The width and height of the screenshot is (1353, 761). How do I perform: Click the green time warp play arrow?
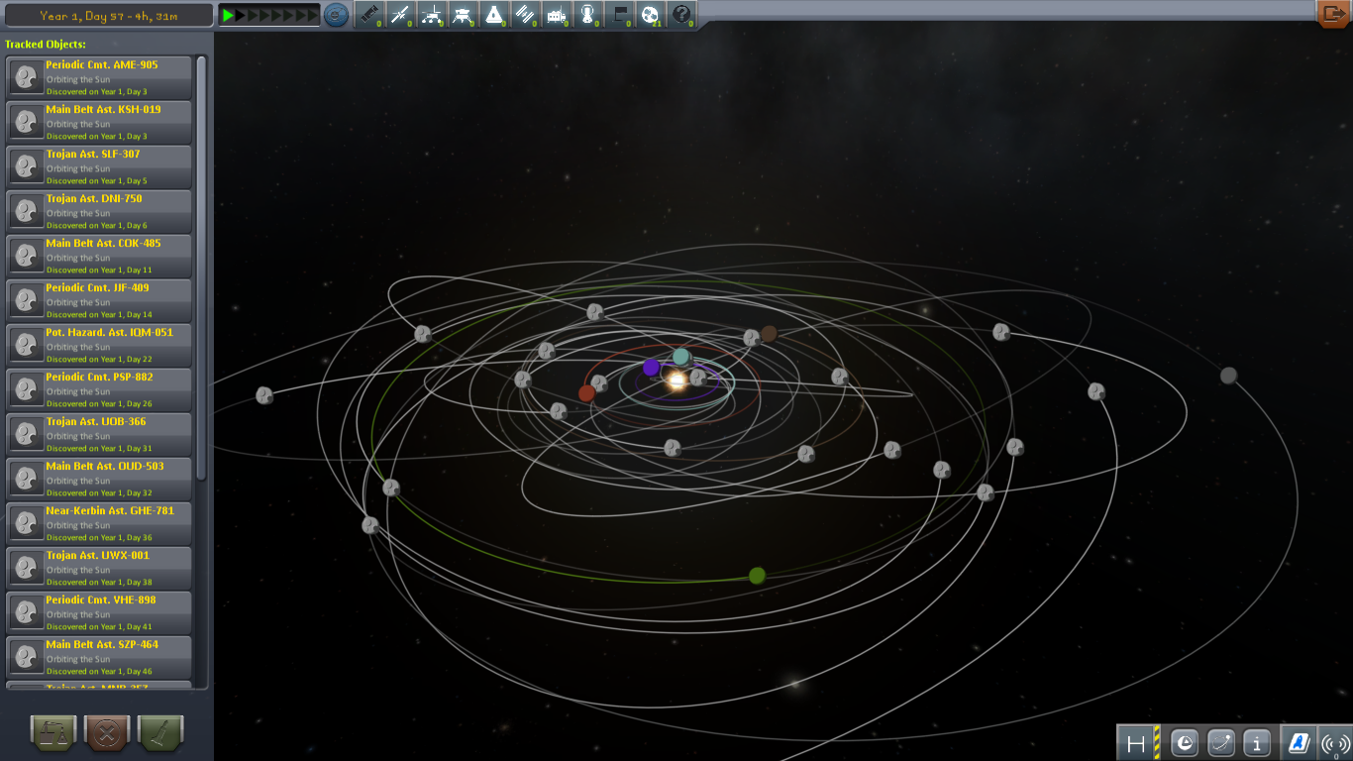click(x=228, y=15)
